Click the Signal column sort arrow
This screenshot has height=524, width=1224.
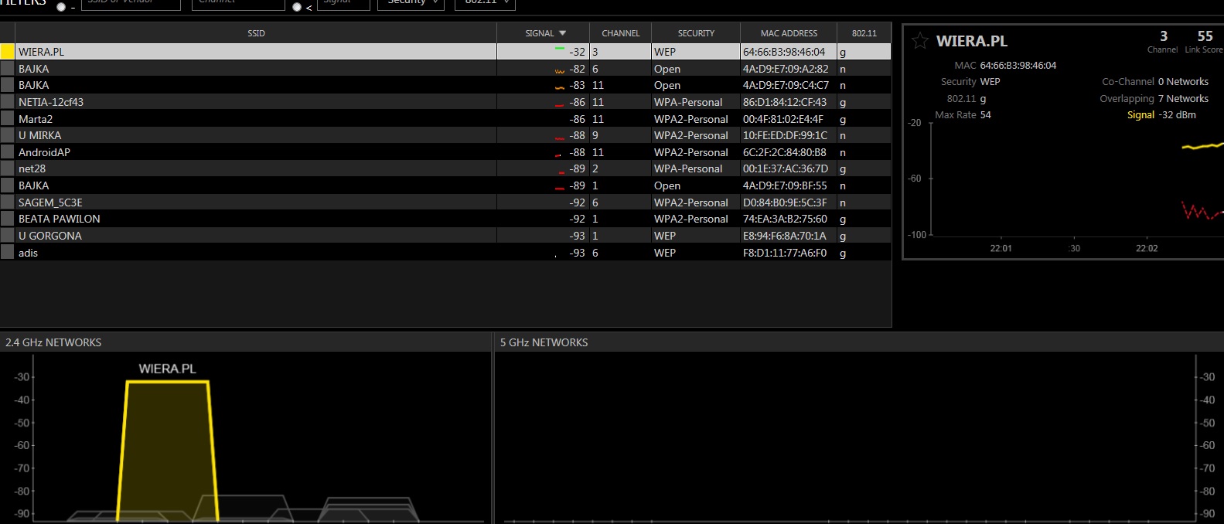pyautogui.click(x=562, y=33)
